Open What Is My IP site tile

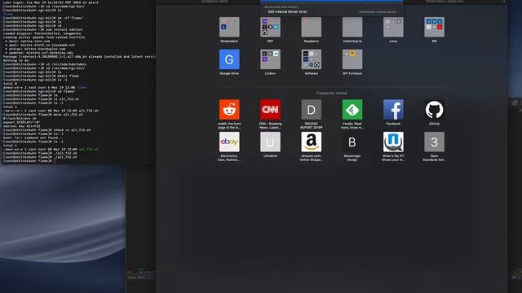(x=393, y=142)
